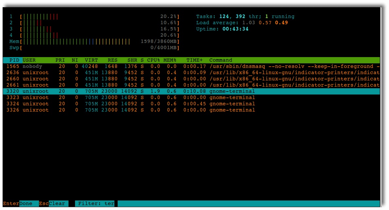Click swap value 0/4001MB
The width and height of the screenshot is (389, 210).
164,48
